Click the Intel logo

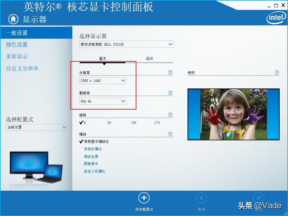(x=276, y=18)
